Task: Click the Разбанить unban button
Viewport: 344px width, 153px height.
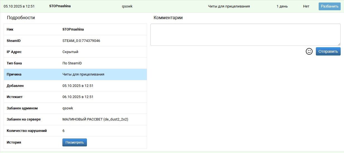Action: tap(329, 6)
